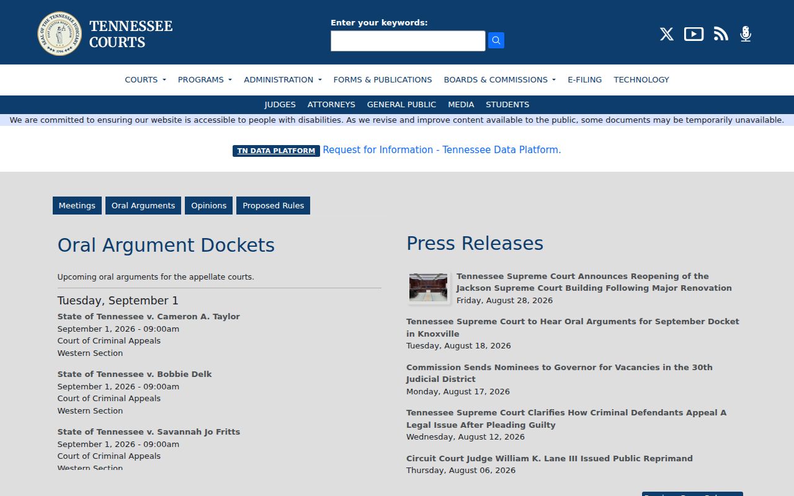Click the Tennessee Judiciary seal logo

point(60,33)
